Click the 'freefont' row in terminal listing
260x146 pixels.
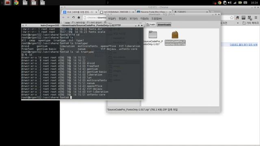point(61,66)
